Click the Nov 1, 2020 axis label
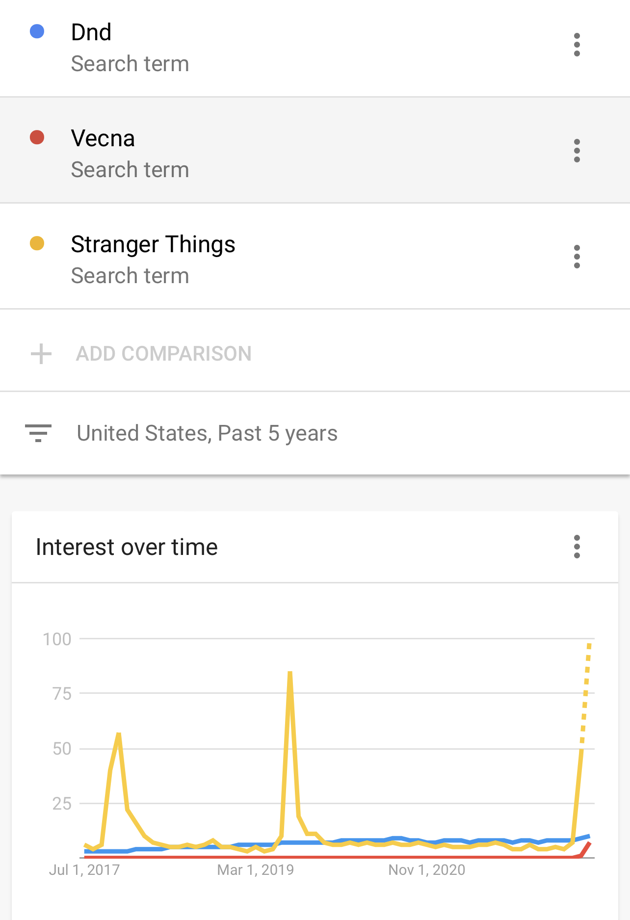The image size is (630, 920). [426, 870]
